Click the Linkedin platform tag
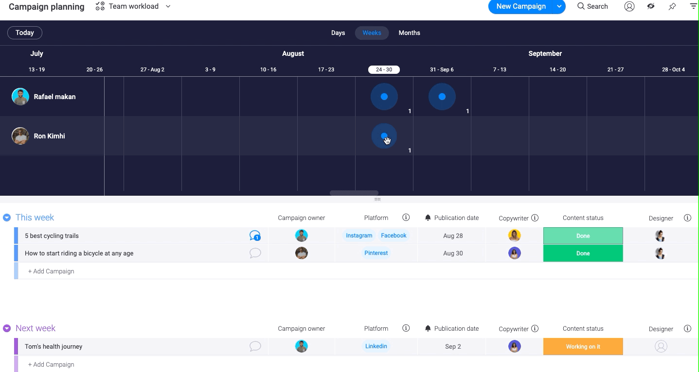This screenshot has width=699, height=372. pyautogui.click(x=376, y=346)
